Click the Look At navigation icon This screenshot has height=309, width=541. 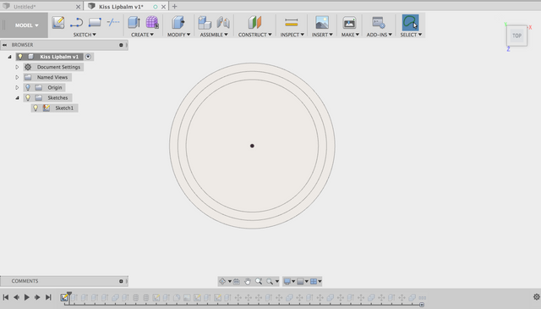(x=237, y=281)
